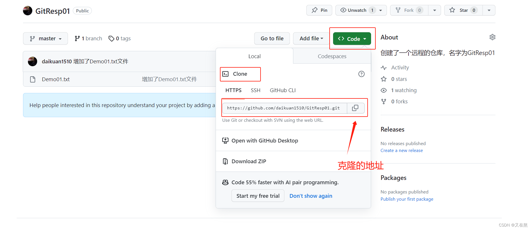Click the download-to-desktop icon beside GitHub Desktop

point(225,141)
